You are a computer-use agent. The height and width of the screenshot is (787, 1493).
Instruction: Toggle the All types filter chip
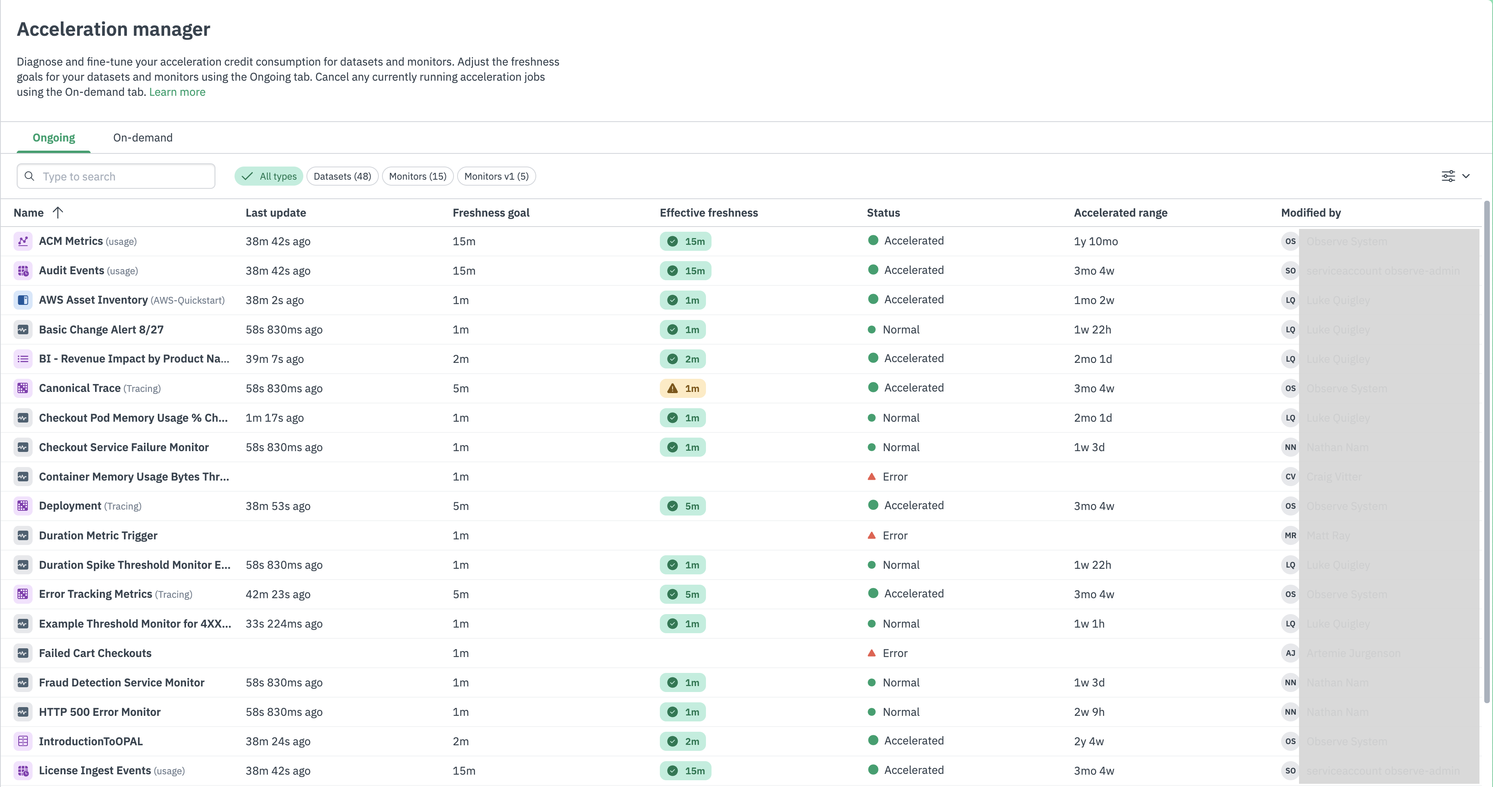click(x=269, y=176)
